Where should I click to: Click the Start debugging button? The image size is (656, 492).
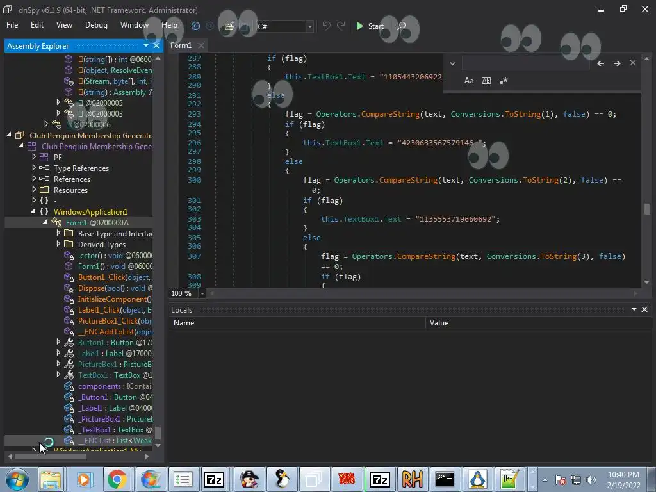pos(370,26)
